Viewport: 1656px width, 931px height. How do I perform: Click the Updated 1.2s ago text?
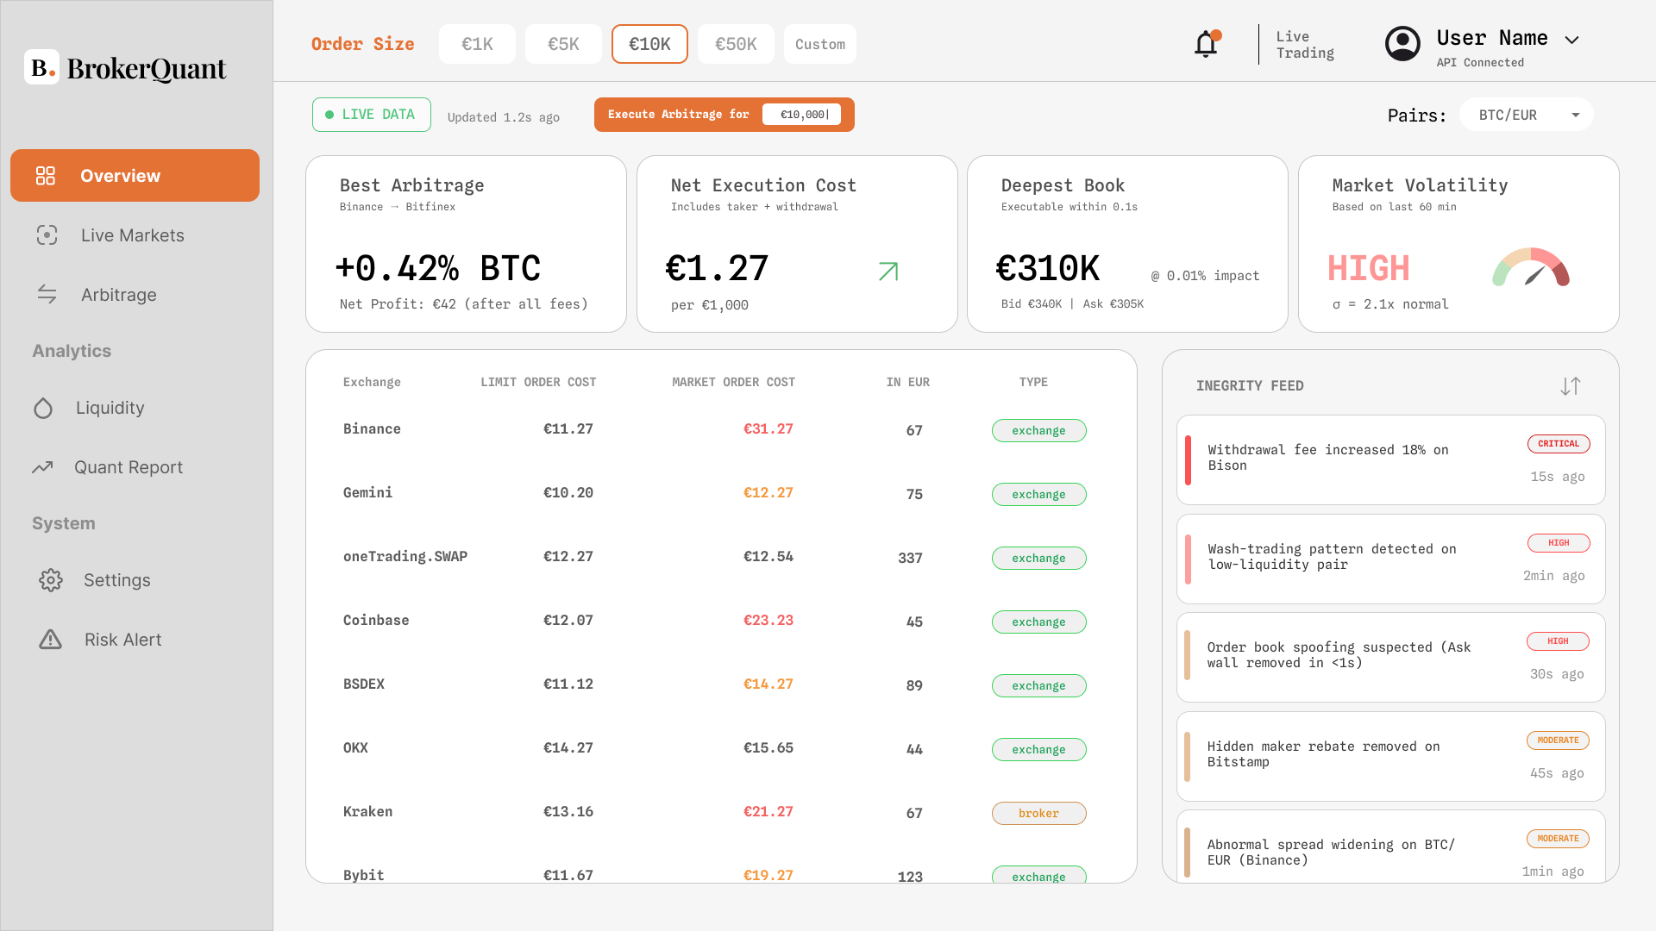(x=504, y=117)
